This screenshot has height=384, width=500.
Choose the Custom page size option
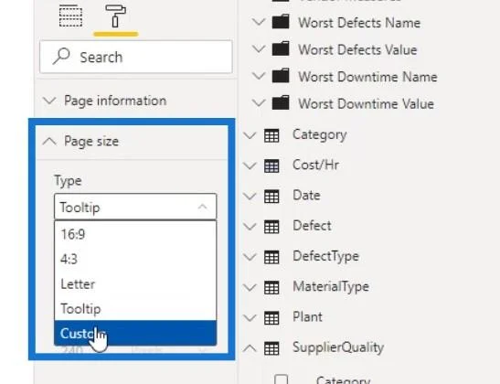click(135, 334)
